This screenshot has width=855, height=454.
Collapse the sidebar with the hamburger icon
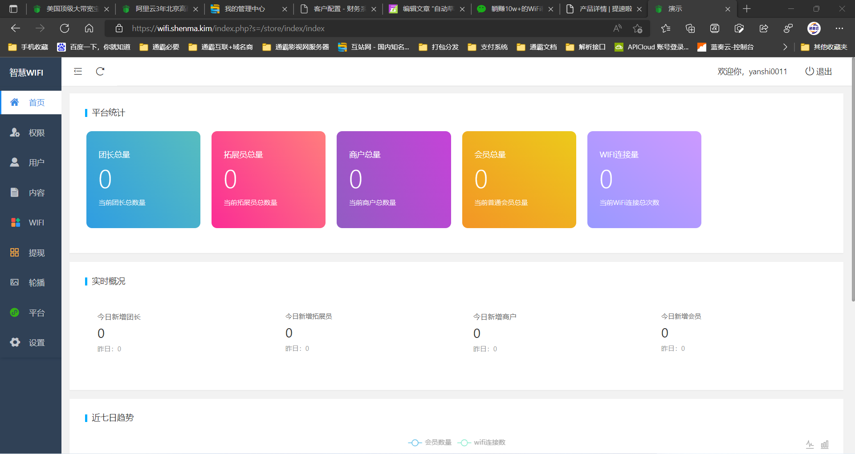click(x=78, y=71)
